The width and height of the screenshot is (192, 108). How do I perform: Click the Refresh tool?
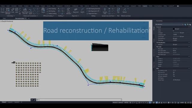coord(124,10)
